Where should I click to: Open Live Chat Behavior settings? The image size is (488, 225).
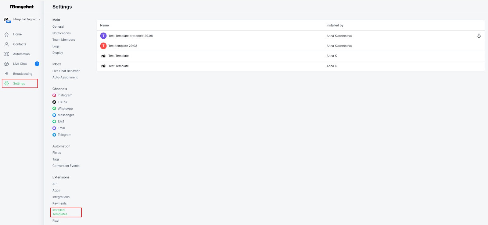point(66,71)
